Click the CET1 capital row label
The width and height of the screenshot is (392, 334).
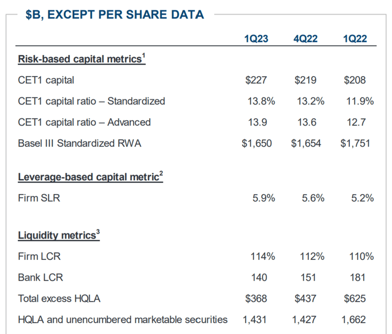(46, 80)
